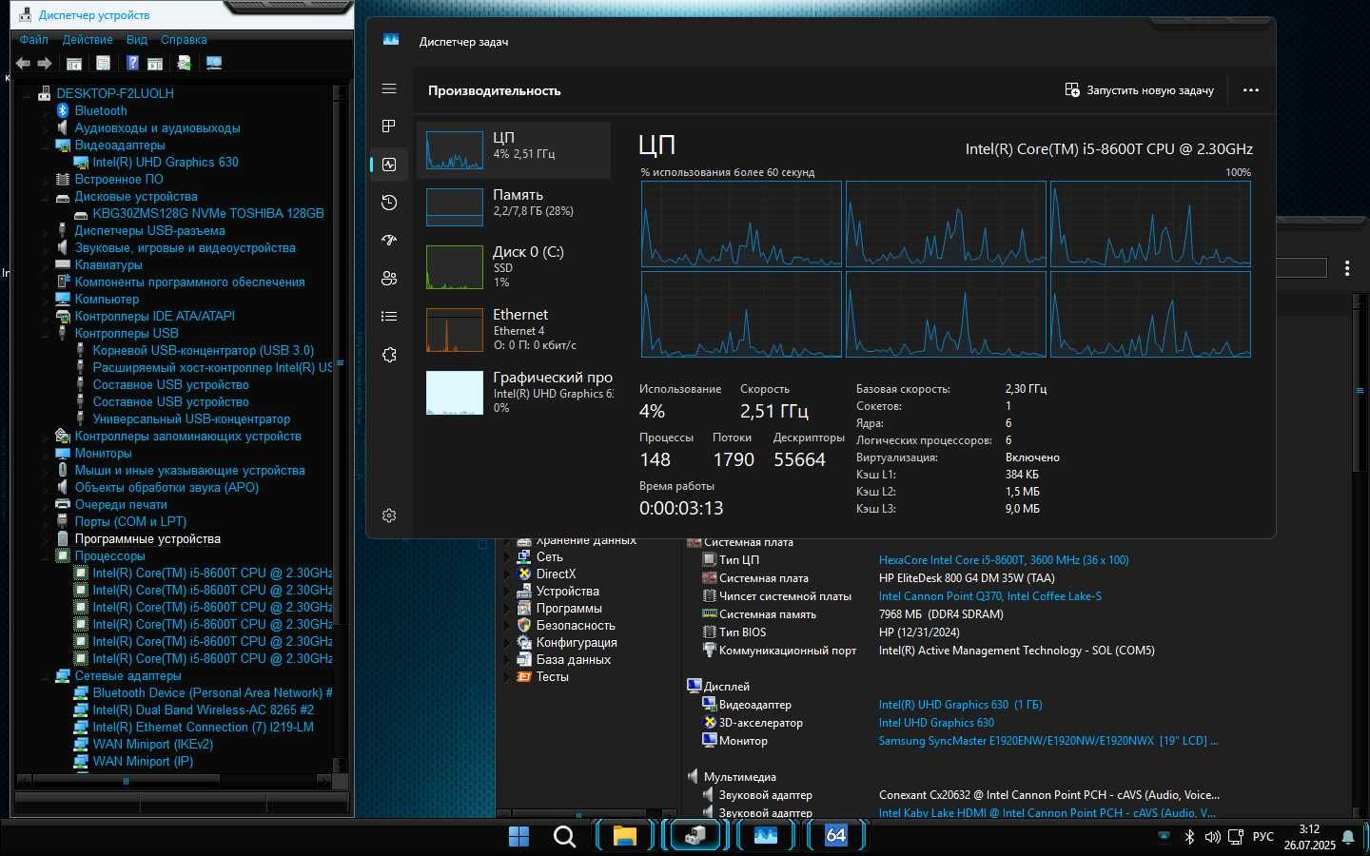This screenshot has height=856, width=1370.
Task: Open HexaCore Intel Core i5-8600T link in AIDA64
Action: pos(1004,560)
